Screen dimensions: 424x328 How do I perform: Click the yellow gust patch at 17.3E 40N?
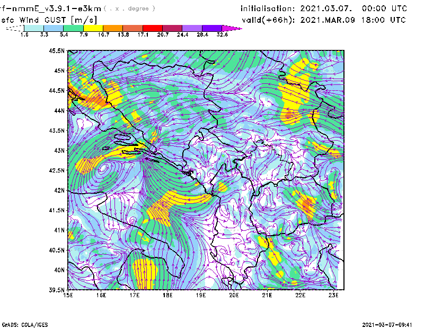(145, 273)
